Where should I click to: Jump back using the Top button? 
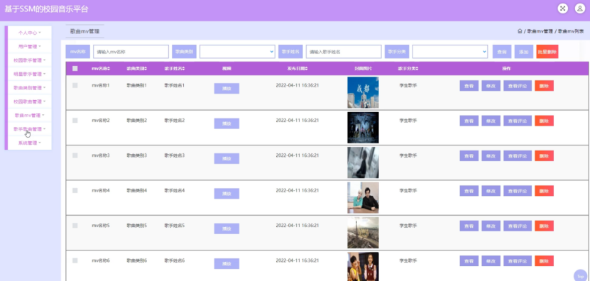(580, 276)
